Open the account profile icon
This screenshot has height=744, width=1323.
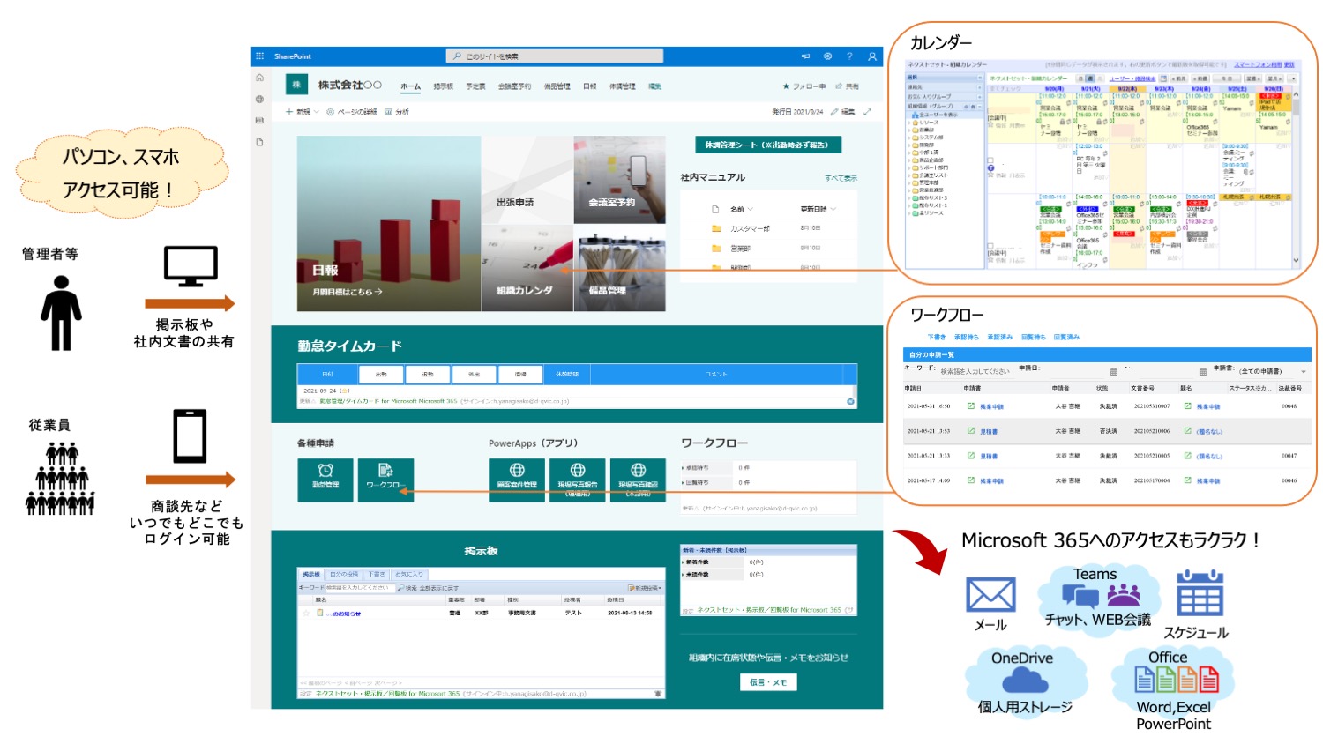coord(872,56)
